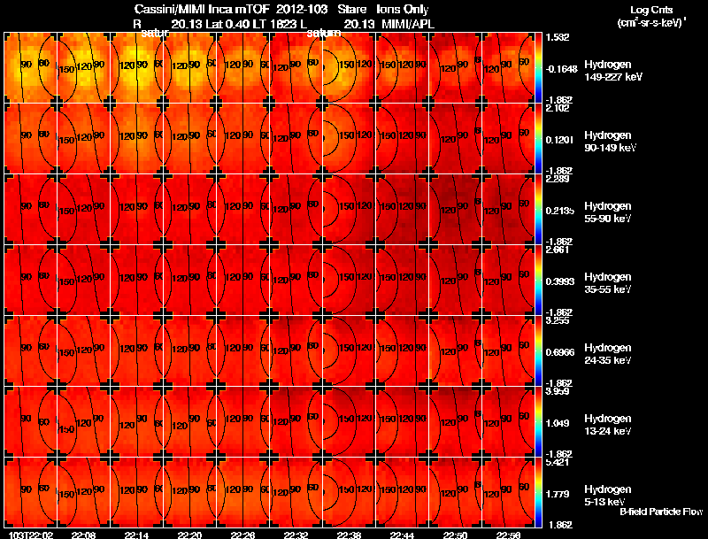
Task: Click the '22:44' time axis label
Action: (x=403, y=535)
